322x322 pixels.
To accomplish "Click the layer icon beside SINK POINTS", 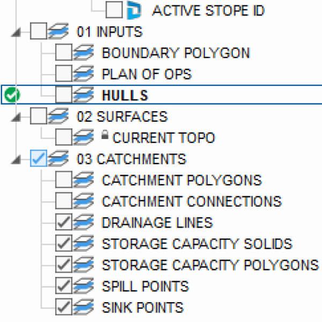I will [83, 307].
